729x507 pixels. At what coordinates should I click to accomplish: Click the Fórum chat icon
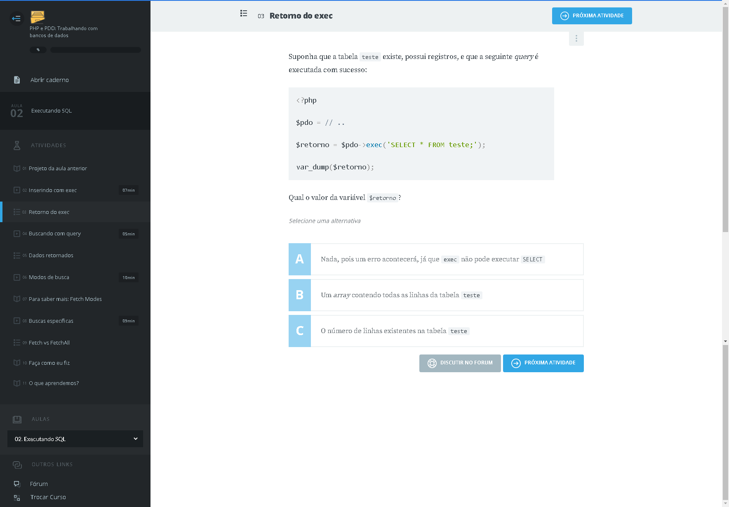tap(17, 484)
